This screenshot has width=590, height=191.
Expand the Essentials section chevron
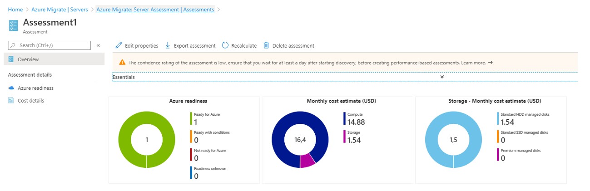pyautogui.click(x=442, y=77)
